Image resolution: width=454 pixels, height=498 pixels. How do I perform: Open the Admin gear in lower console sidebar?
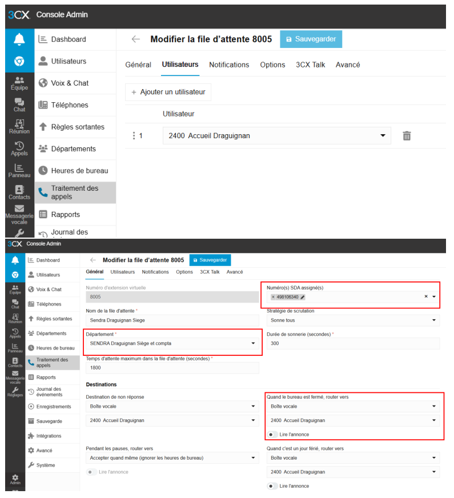coord(15,480)
